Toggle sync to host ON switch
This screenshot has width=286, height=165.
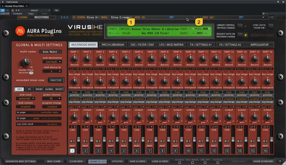[31, 73]
